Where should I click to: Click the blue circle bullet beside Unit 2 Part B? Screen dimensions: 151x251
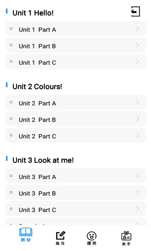11,119
